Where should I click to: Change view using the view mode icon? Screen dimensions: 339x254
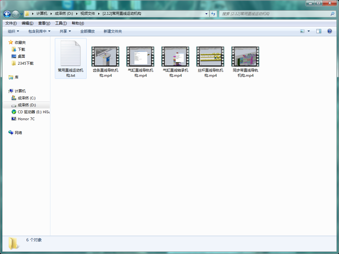(x=302, y=31)
